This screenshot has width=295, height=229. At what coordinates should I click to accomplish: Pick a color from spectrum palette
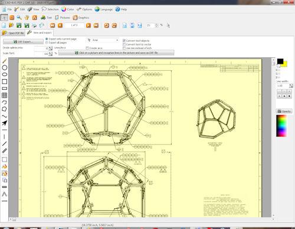pyautogui.click(x=281, y=126)
